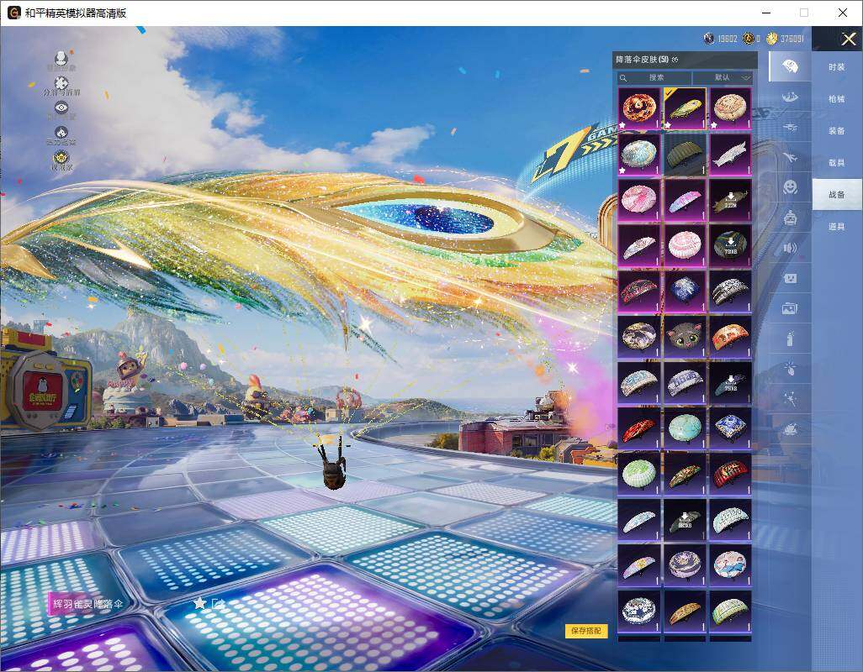
Task: Select the airplane subcategory icon
Action: [790, 158]
